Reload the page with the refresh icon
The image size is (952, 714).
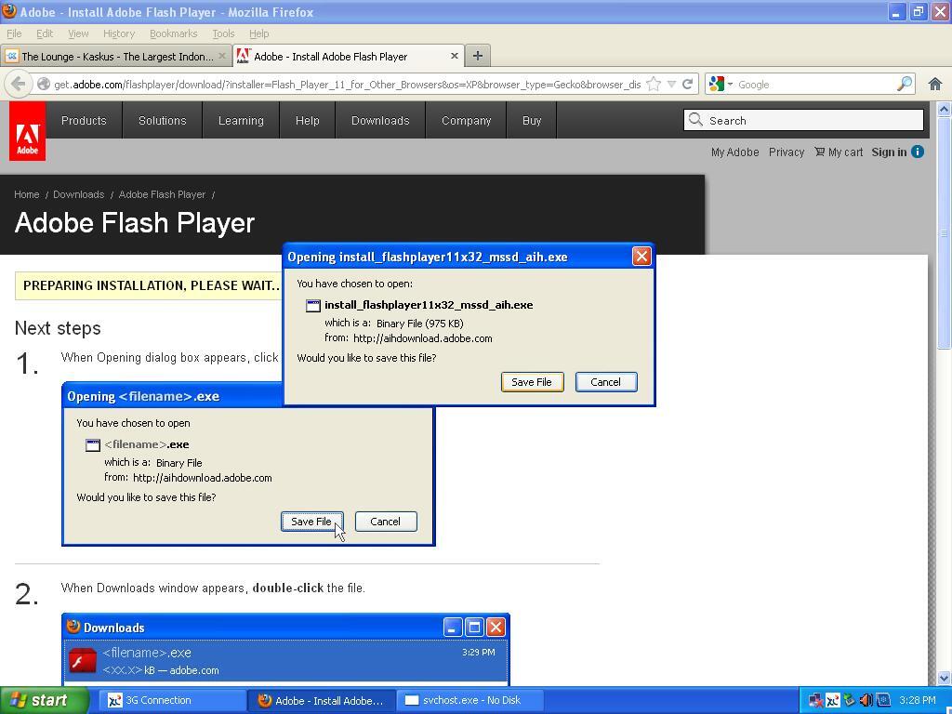tap(688, 84)
